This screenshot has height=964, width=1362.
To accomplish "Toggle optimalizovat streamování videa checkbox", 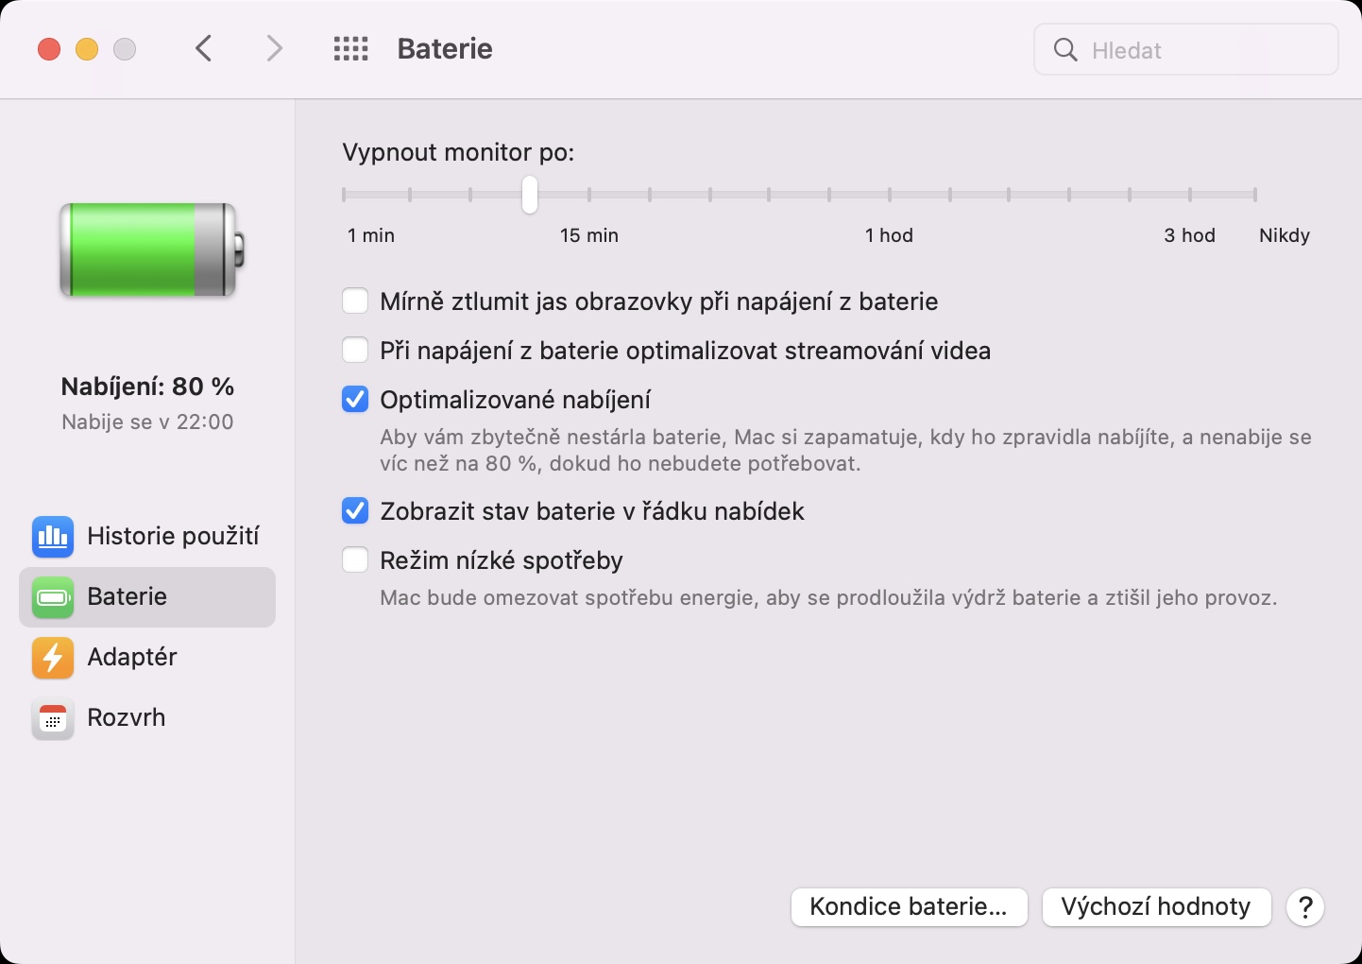I will pyautogui.click(x=355, y=351).
